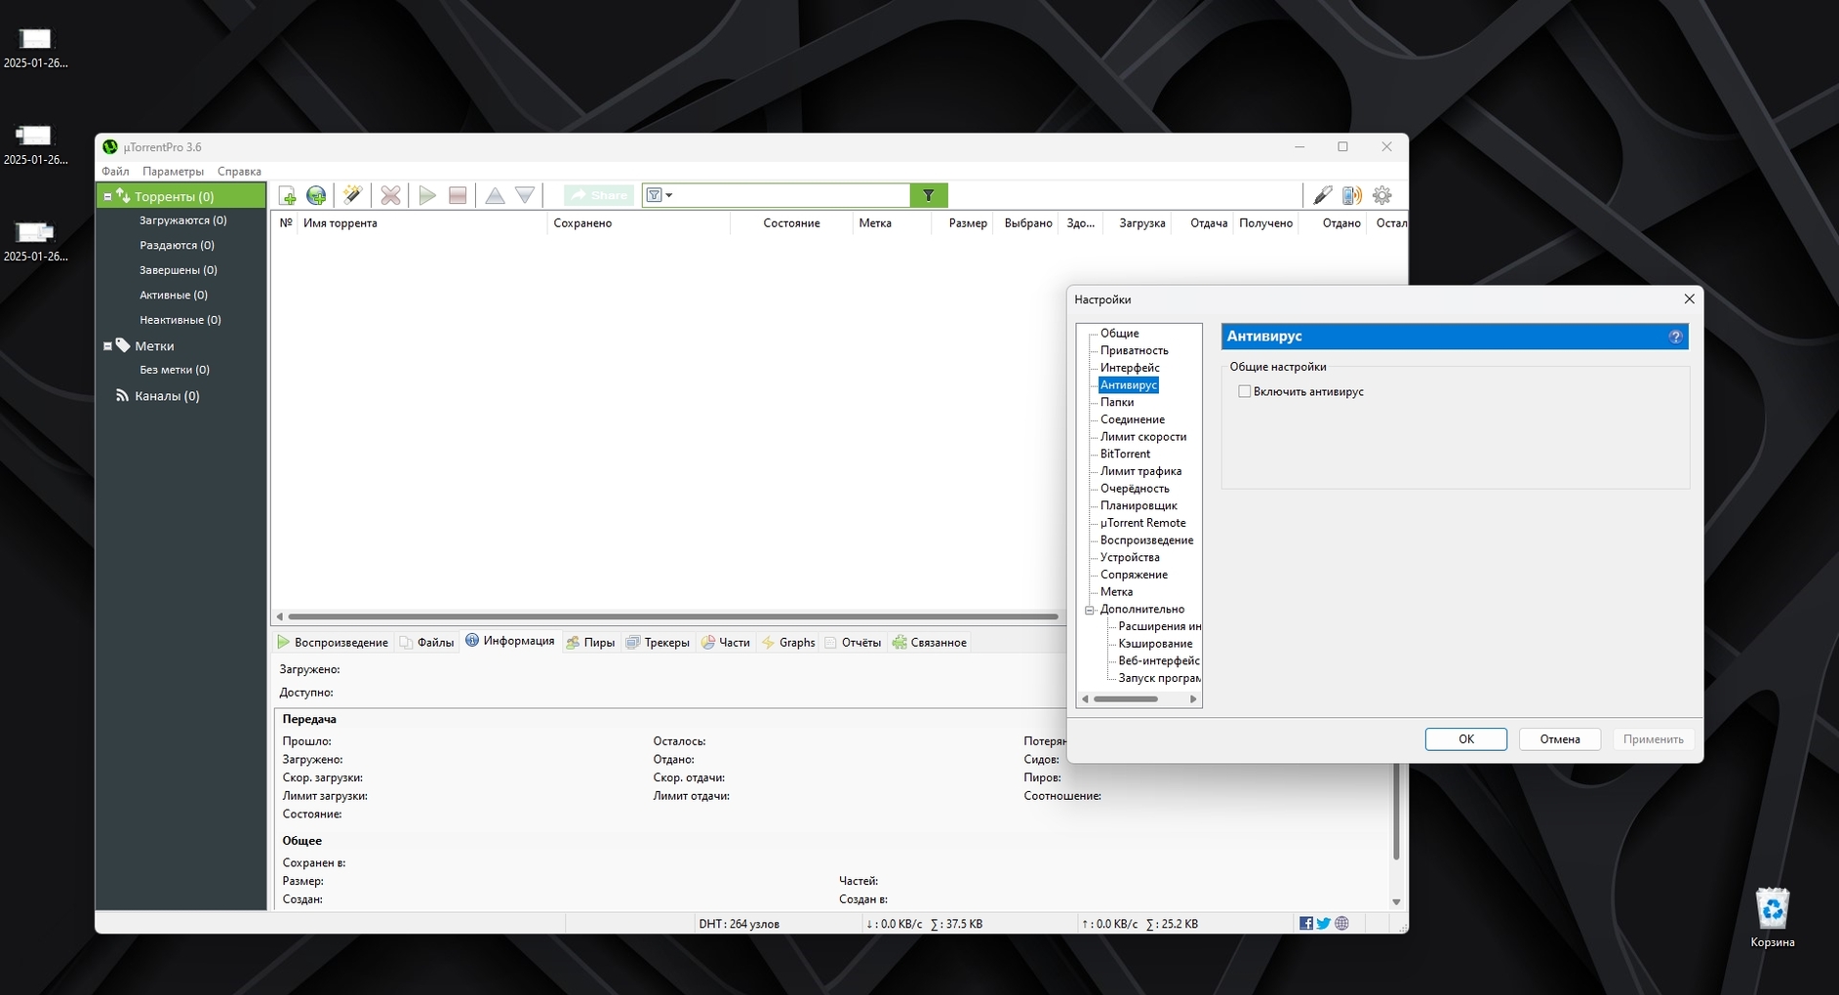Open the Справка menu
This screenshot has width=1839, height=995.
[x=239, y=172]
